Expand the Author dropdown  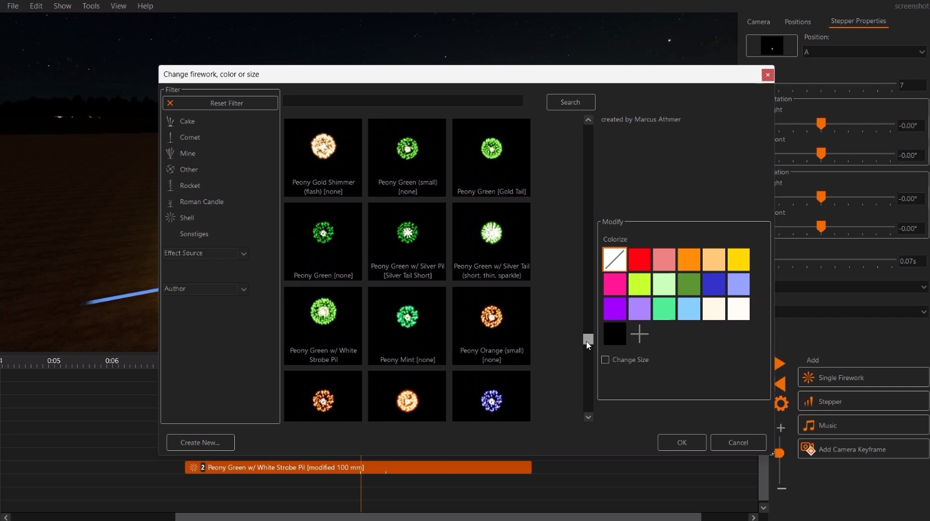click(205, 289)
